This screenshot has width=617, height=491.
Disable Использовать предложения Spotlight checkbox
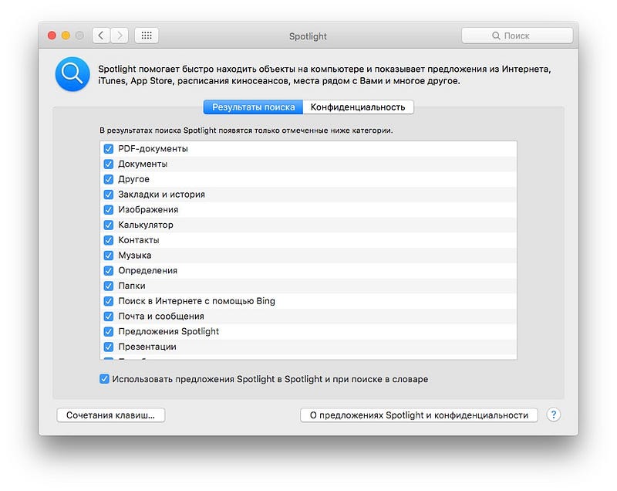tap(104, 379)
